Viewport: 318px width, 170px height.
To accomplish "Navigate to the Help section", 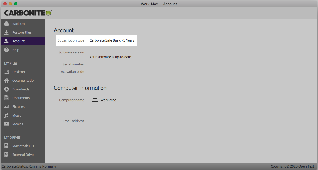I will click(16, 50).
